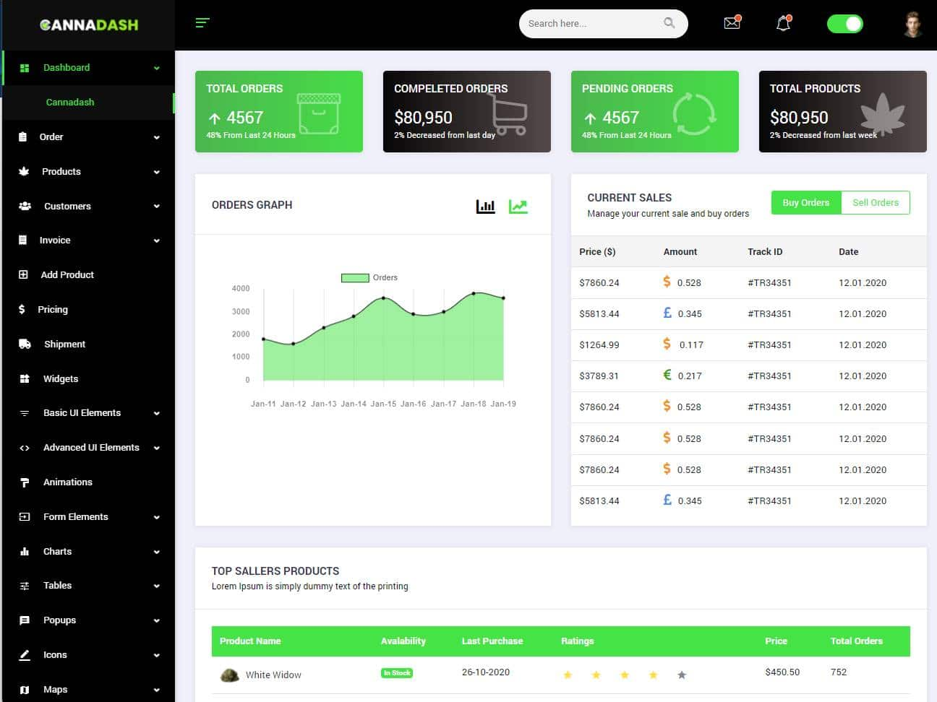Click the Order clipboard icon in sidebar

[23, 136]
